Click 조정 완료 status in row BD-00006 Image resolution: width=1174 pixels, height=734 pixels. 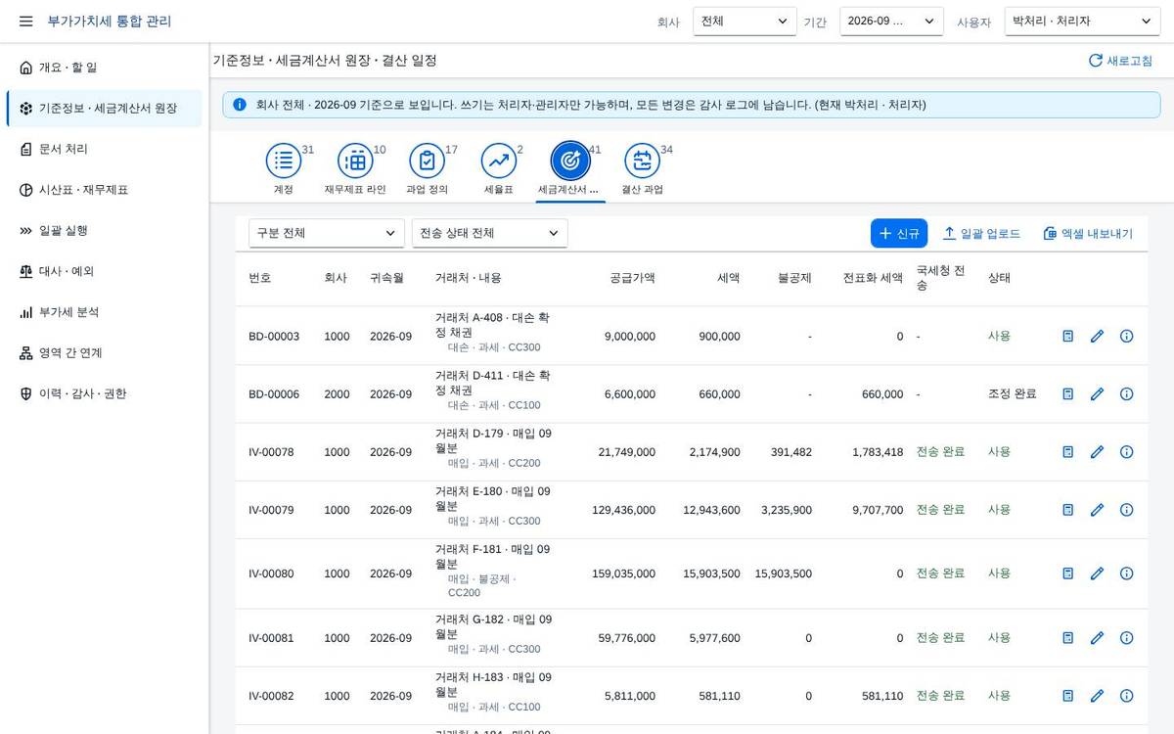pyautogui.click(x=1013, y=393)
